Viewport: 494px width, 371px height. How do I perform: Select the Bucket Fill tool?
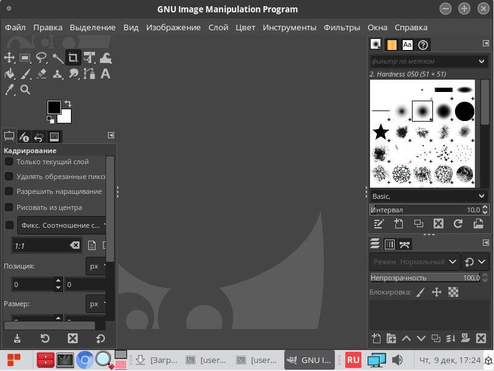[9, 74]
